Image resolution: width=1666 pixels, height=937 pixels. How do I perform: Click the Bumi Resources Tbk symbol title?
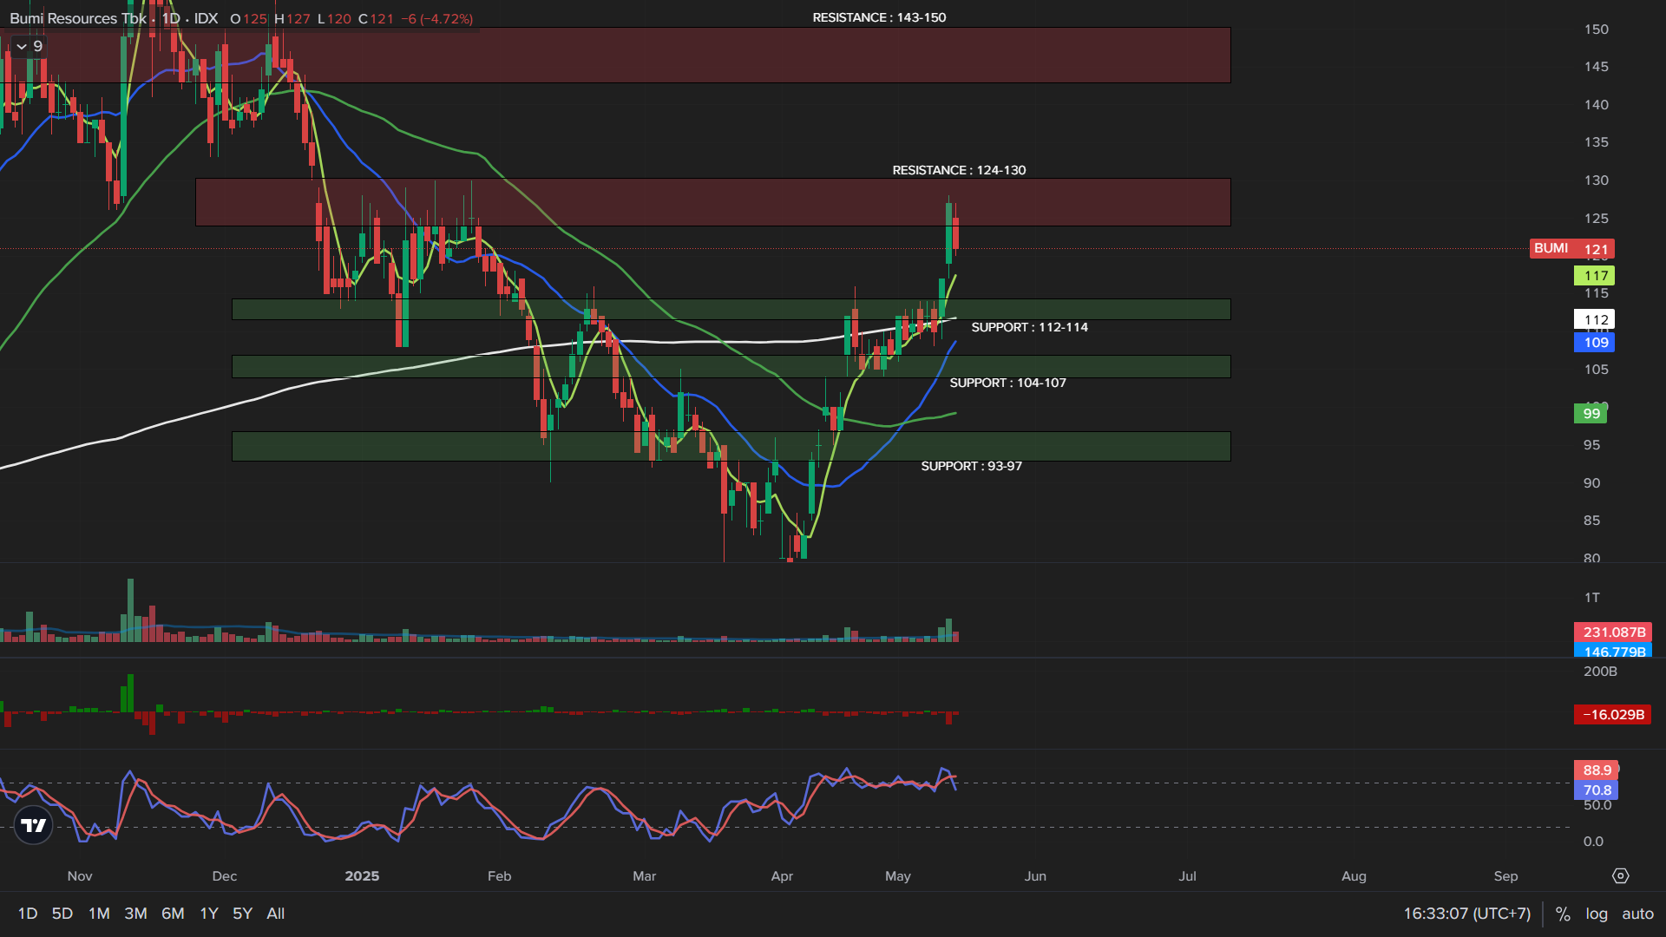[x=78, y=18]
